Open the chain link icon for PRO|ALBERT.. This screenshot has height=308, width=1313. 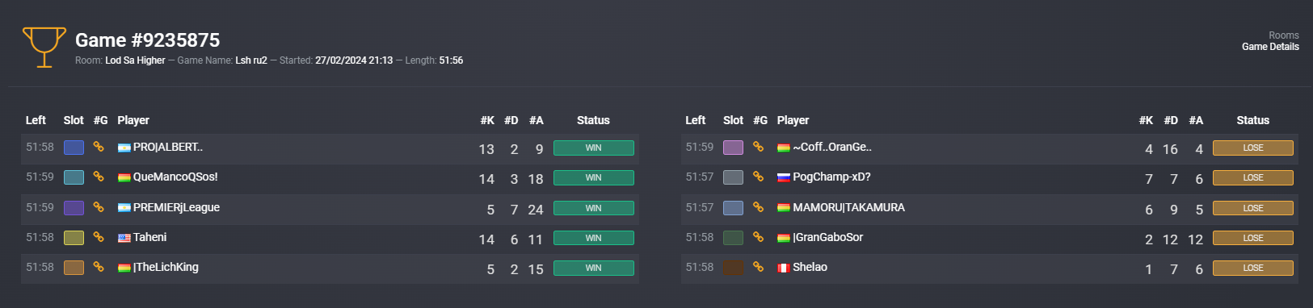point(99,147)
